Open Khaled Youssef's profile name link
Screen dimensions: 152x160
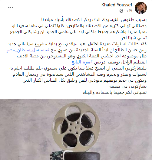click(117, 5)
